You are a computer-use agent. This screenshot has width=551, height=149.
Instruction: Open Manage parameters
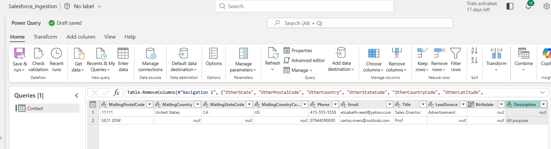[x=243, y=60]
